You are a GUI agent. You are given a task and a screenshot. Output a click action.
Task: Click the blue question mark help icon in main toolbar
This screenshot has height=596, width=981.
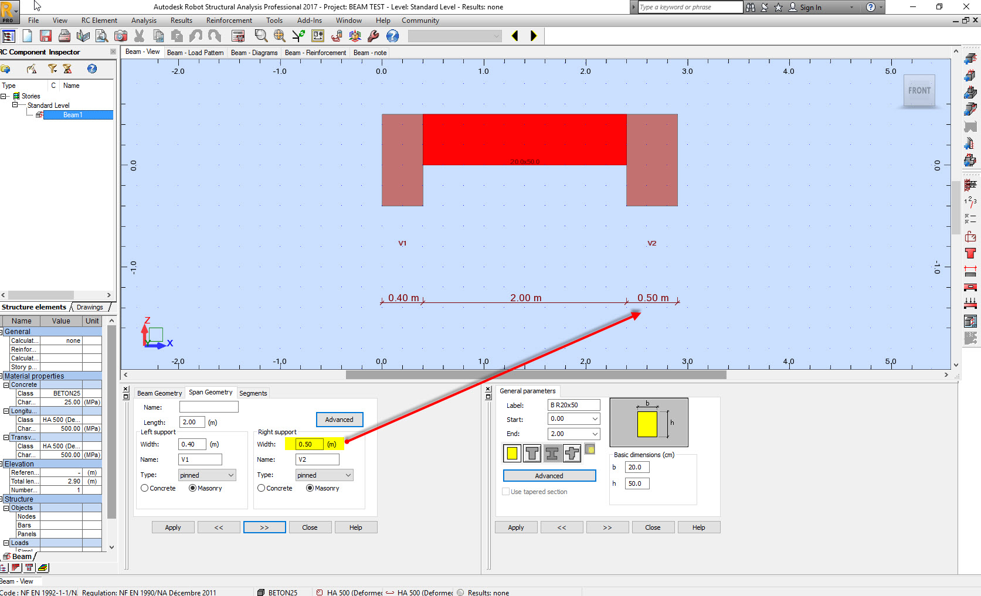[392, 36]
